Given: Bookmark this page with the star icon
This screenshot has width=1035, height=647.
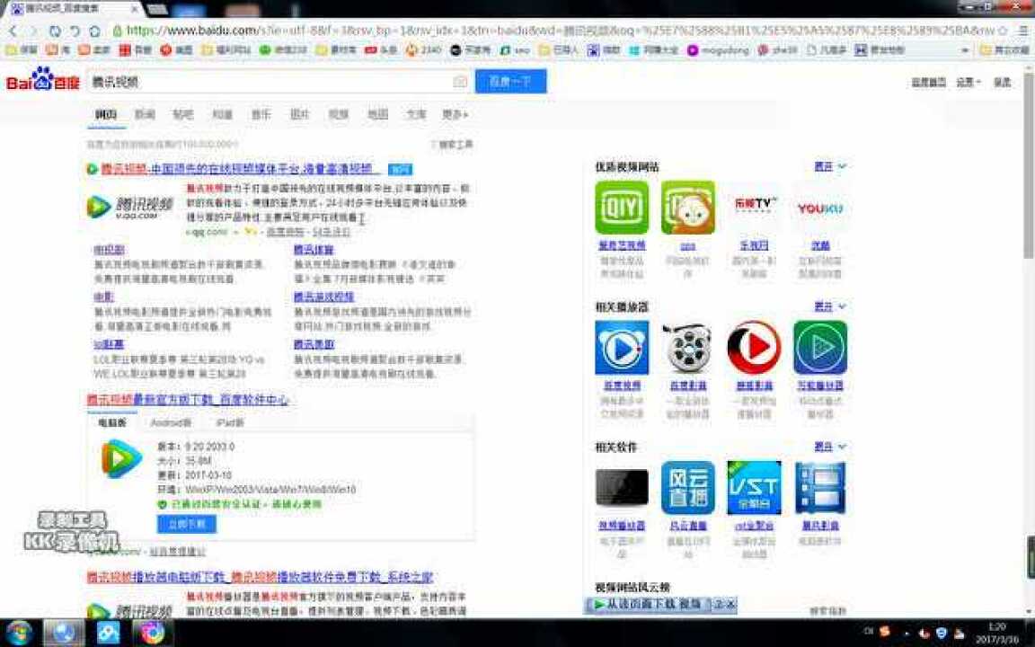Looking at the screenshot, I should [1004, 31].
